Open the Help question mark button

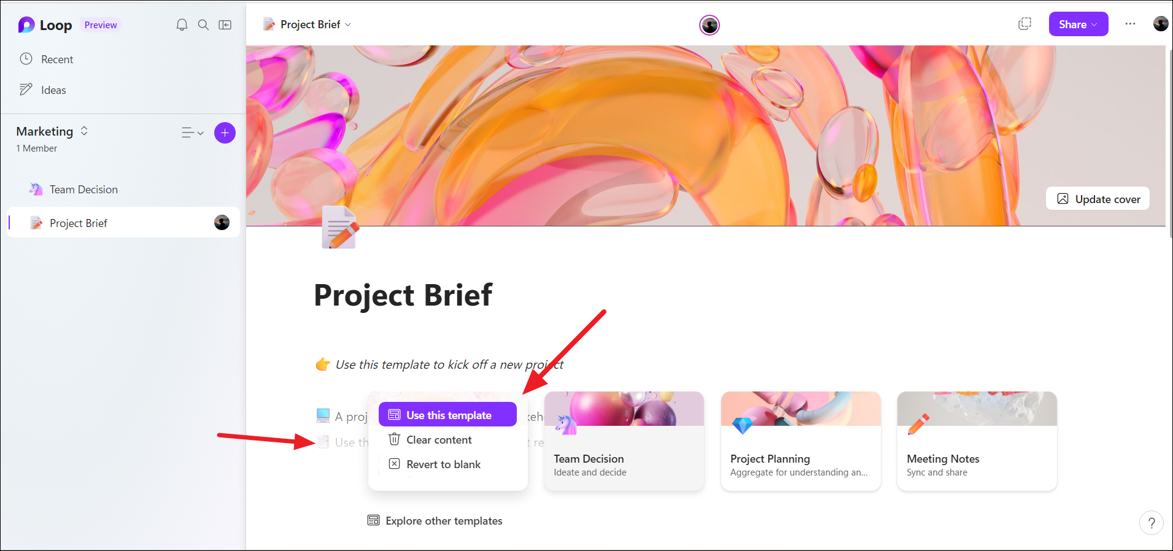coord(1152,523)
